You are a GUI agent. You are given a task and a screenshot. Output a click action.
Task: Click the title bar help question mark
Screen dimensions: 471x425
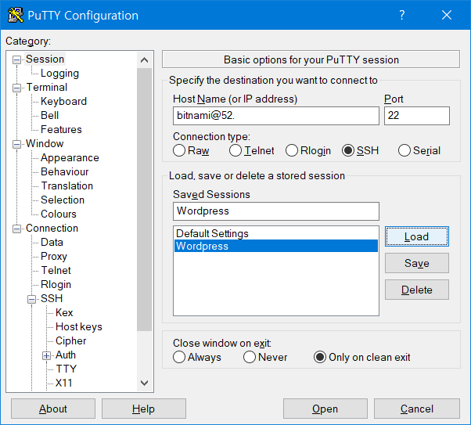tap(401, 15)
